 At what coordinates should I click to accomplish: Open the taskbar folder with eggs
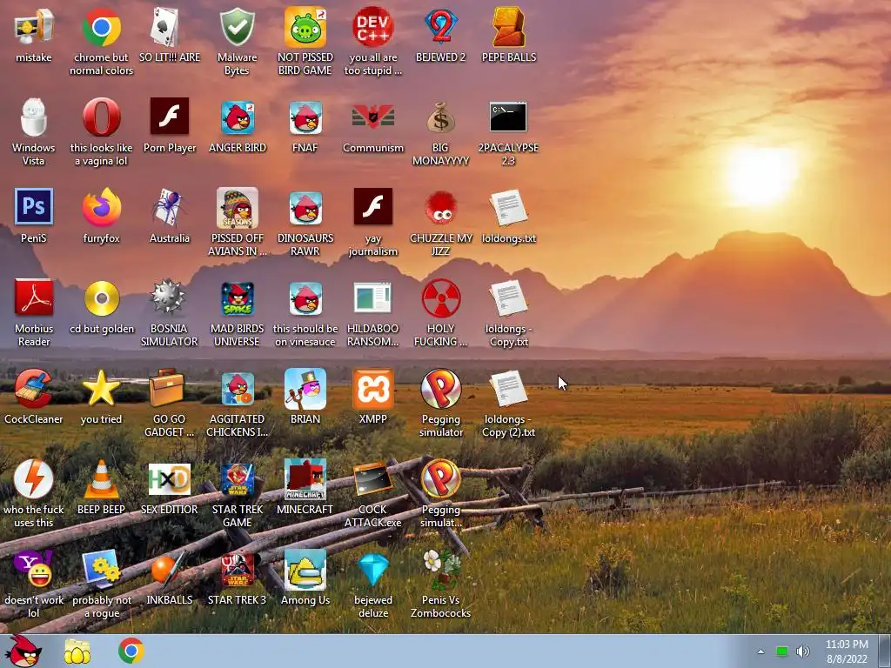77,651
